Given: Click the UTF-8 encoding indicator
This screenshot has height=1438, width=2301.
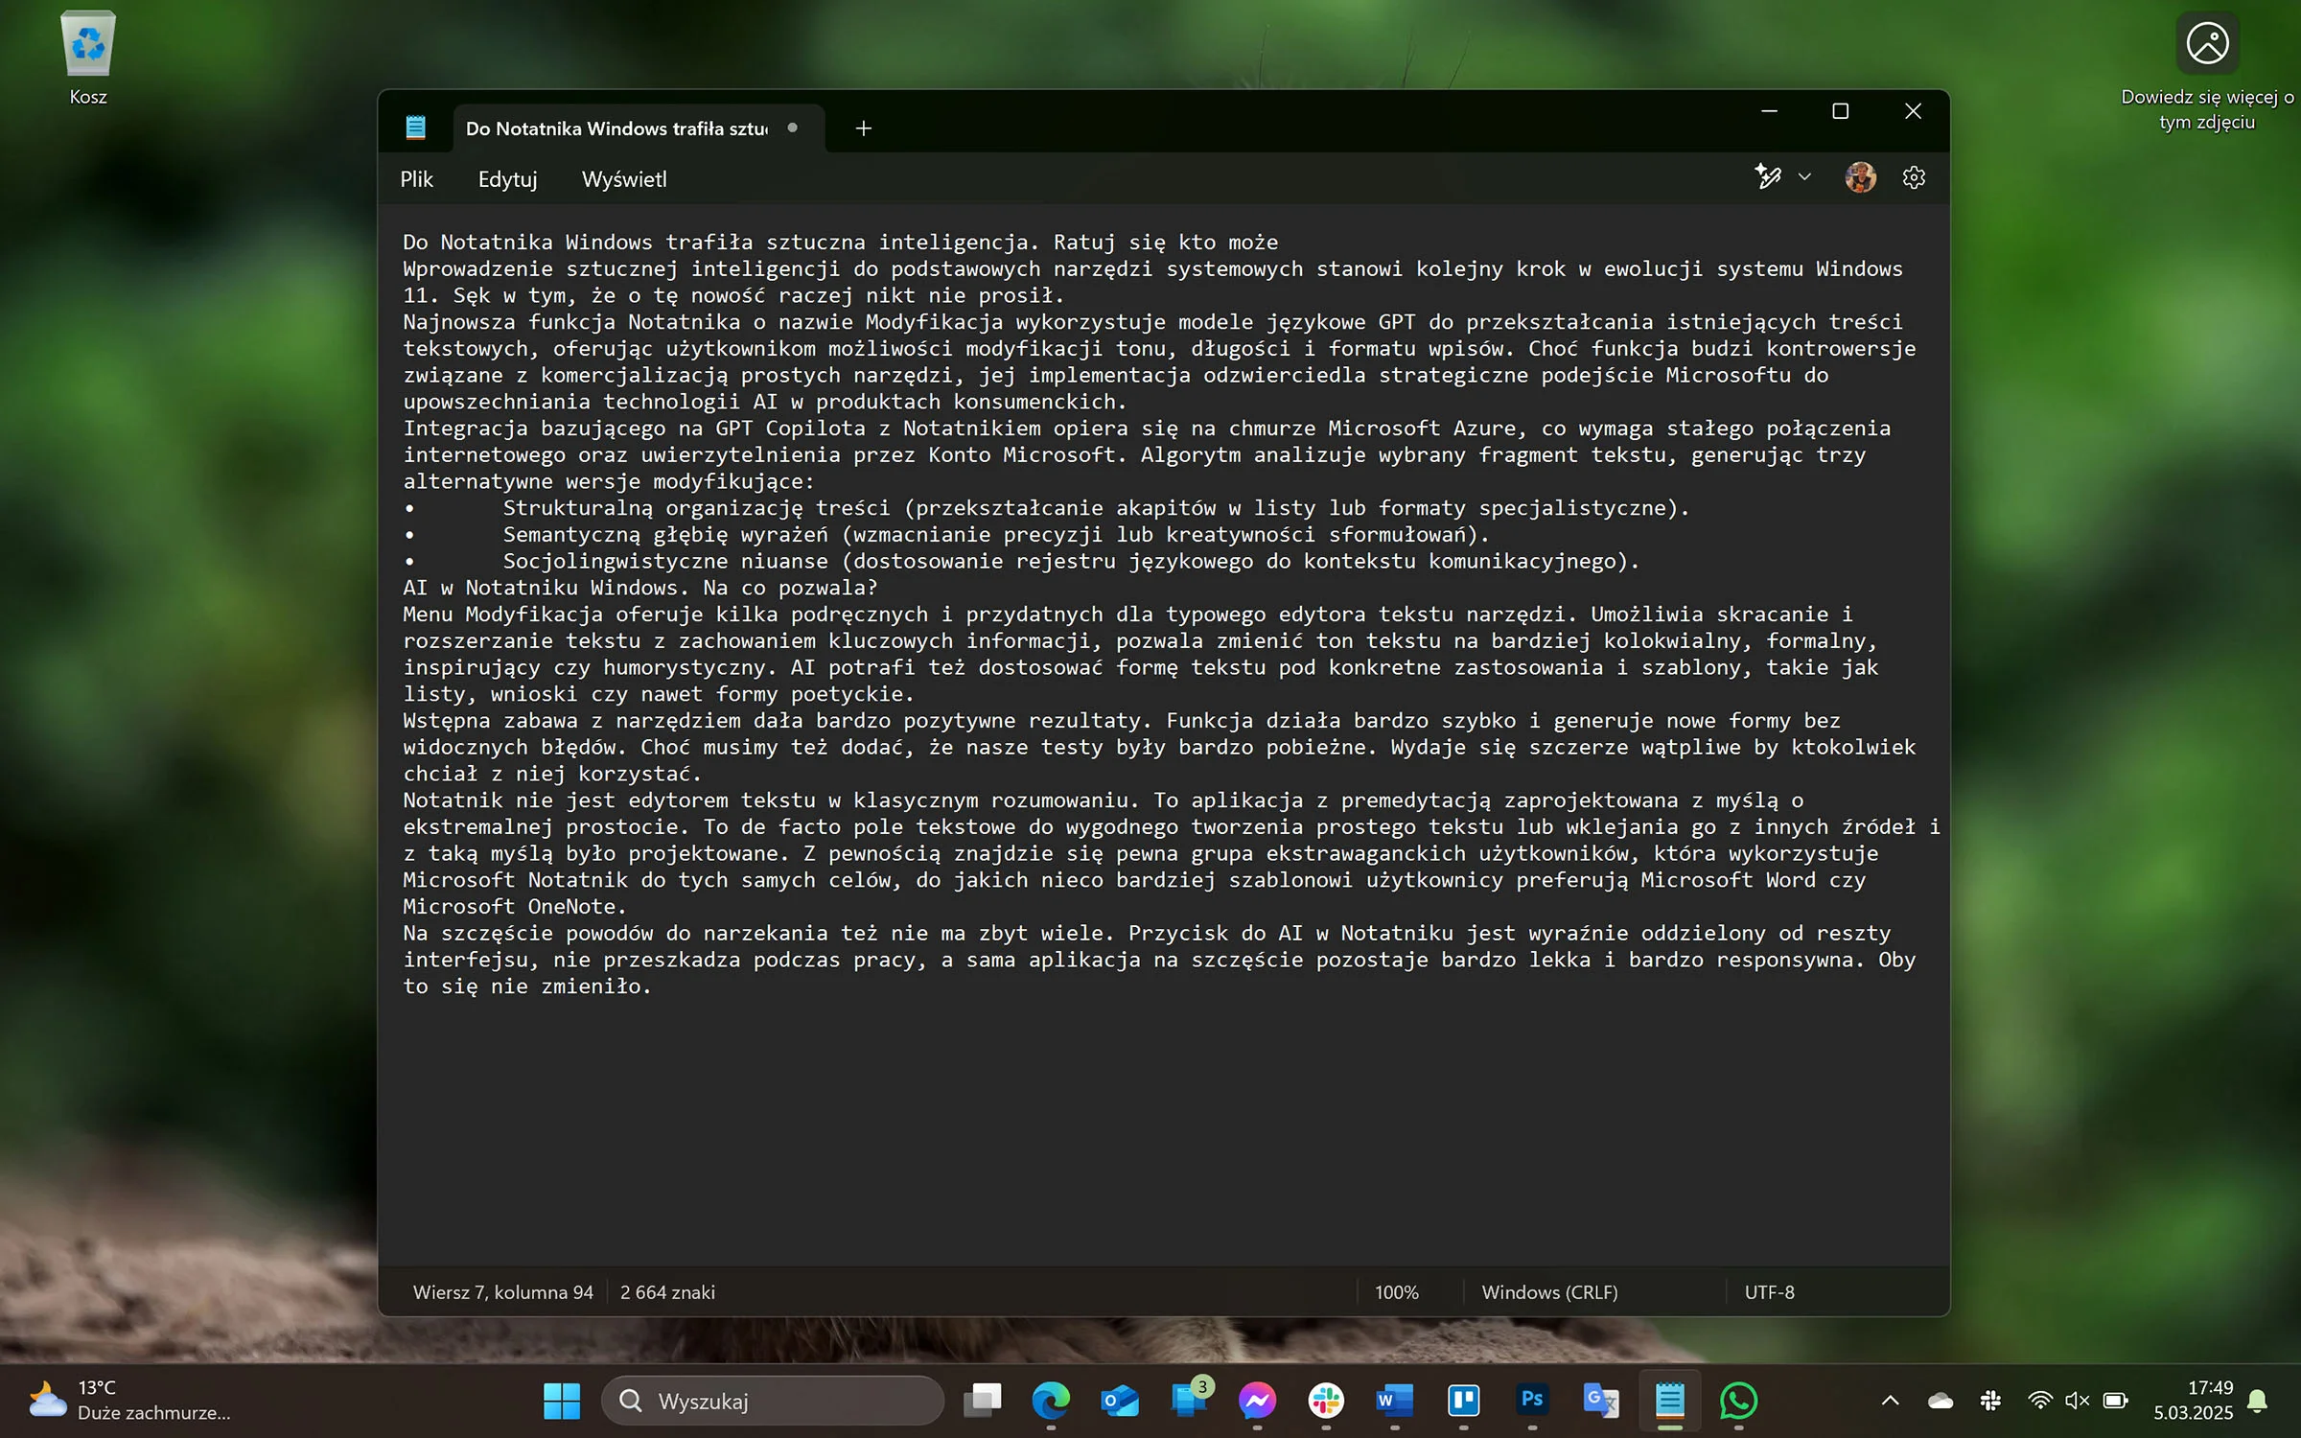Looking at the screenshot, I should tap(1769, 1292).
